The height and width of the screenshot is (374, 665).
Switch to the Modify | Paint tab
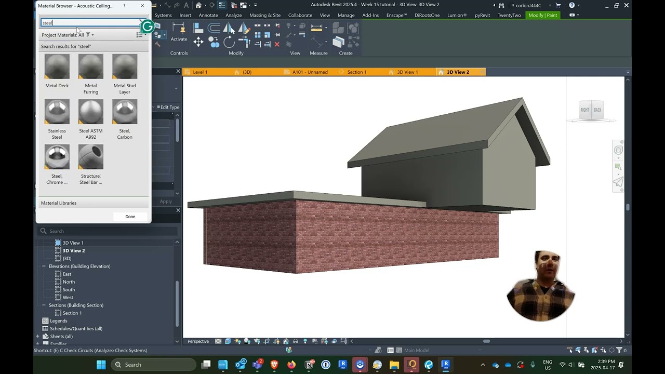point(542,15)
